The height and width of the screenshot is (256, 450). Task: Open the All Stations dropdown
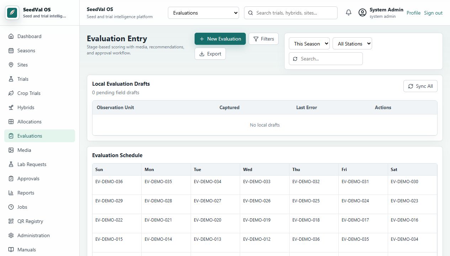352,44
